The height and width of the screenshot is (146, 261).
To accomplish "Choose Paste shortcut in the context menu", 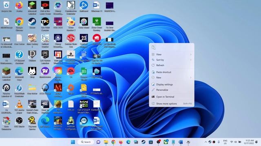I will pyautogui.click(x=171, y=72).
